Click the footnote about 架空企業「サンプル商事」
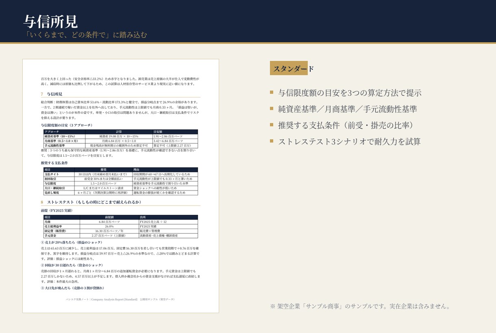Viewport: 496px width, 333px height. pyautogui.click(x=361, y=306)
